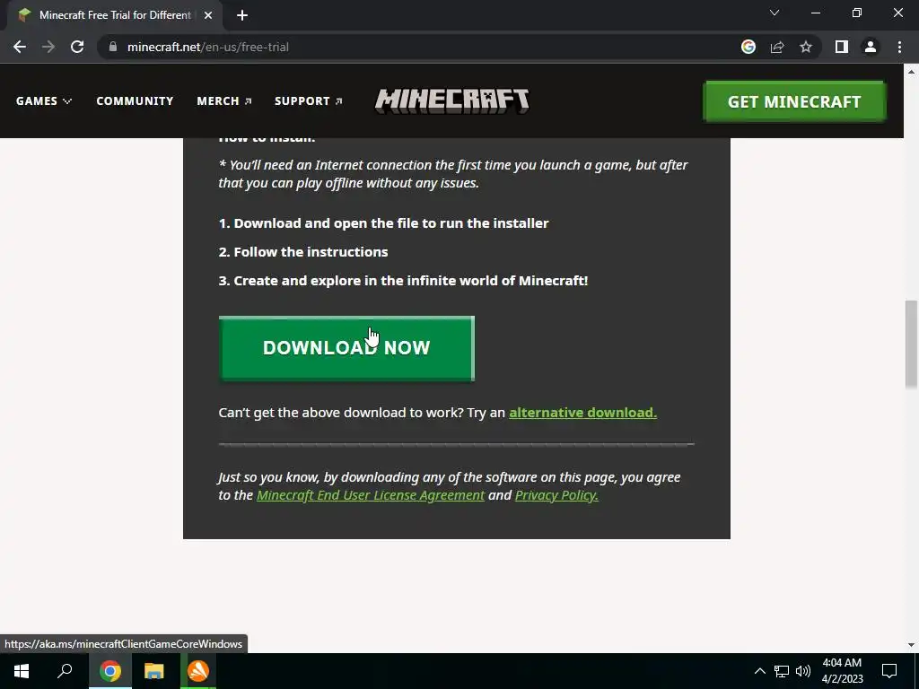Open the Google icon in address bar
Image resolution: width=919 pixels, height=689 pixels.
(748, 47)
